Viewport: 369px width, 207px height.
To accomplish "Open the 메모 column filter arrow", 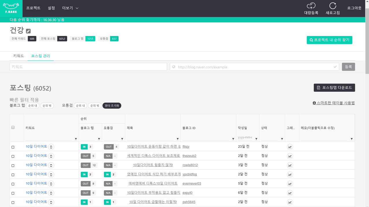I will [x=352, y=139].
